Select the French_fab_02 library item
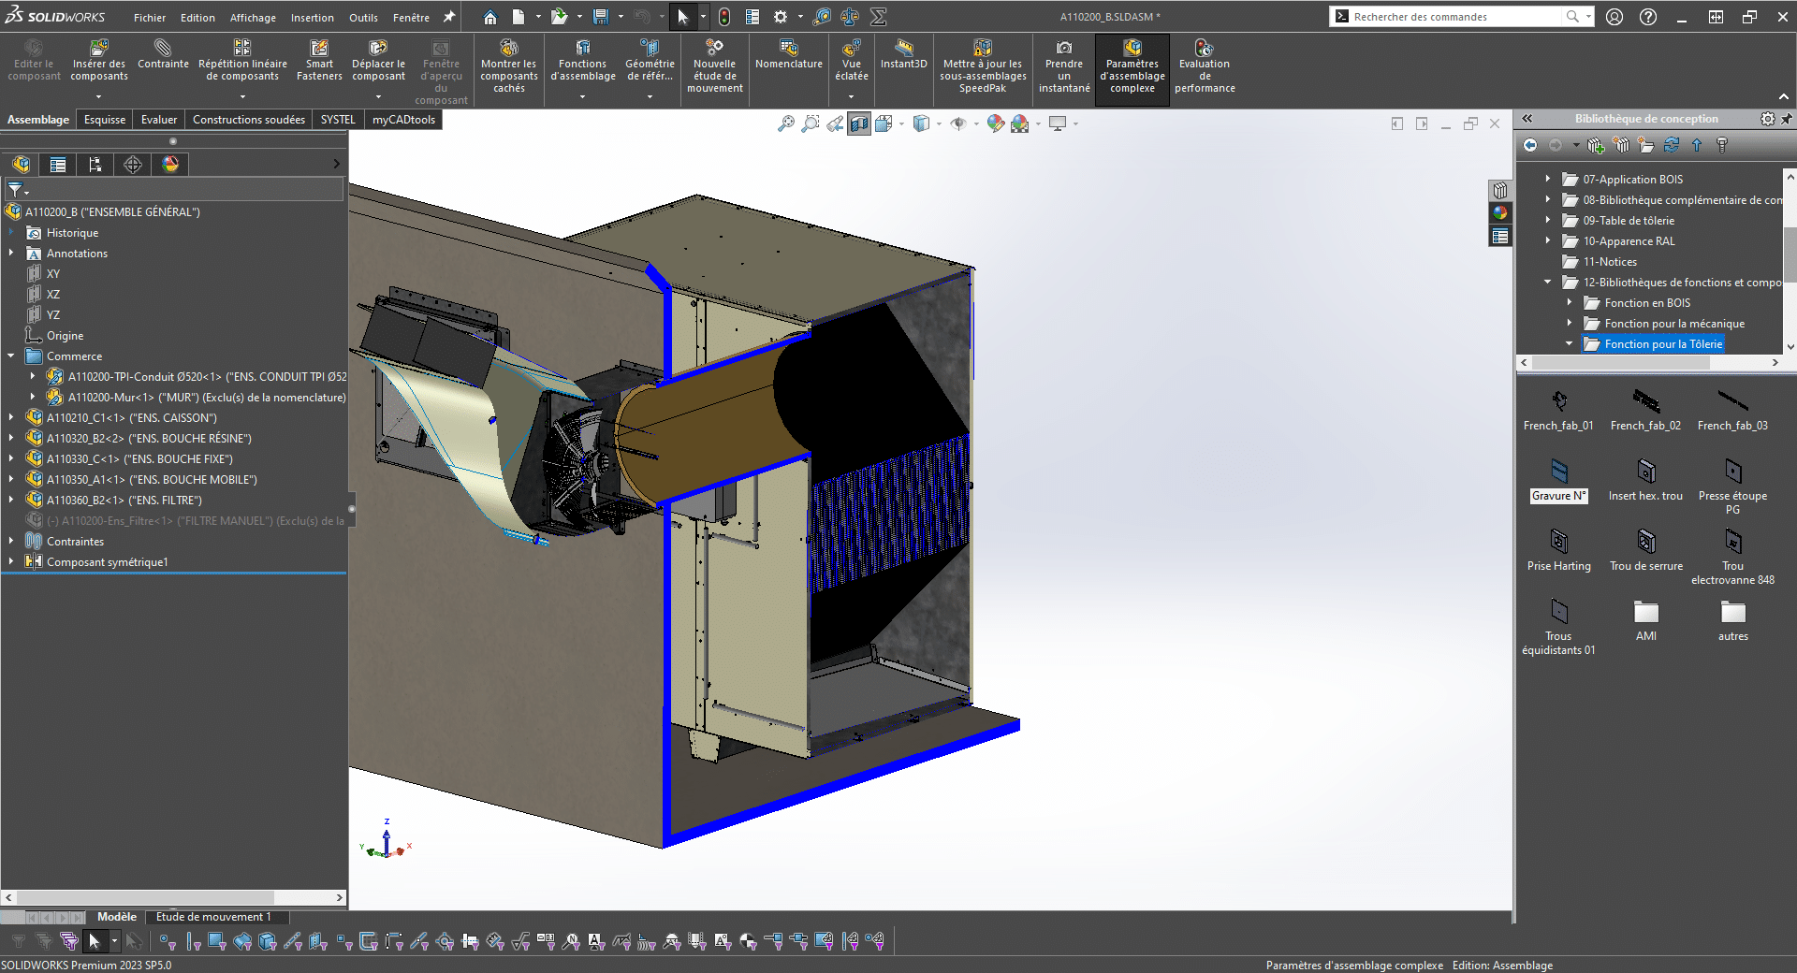 coord(1645,412)
